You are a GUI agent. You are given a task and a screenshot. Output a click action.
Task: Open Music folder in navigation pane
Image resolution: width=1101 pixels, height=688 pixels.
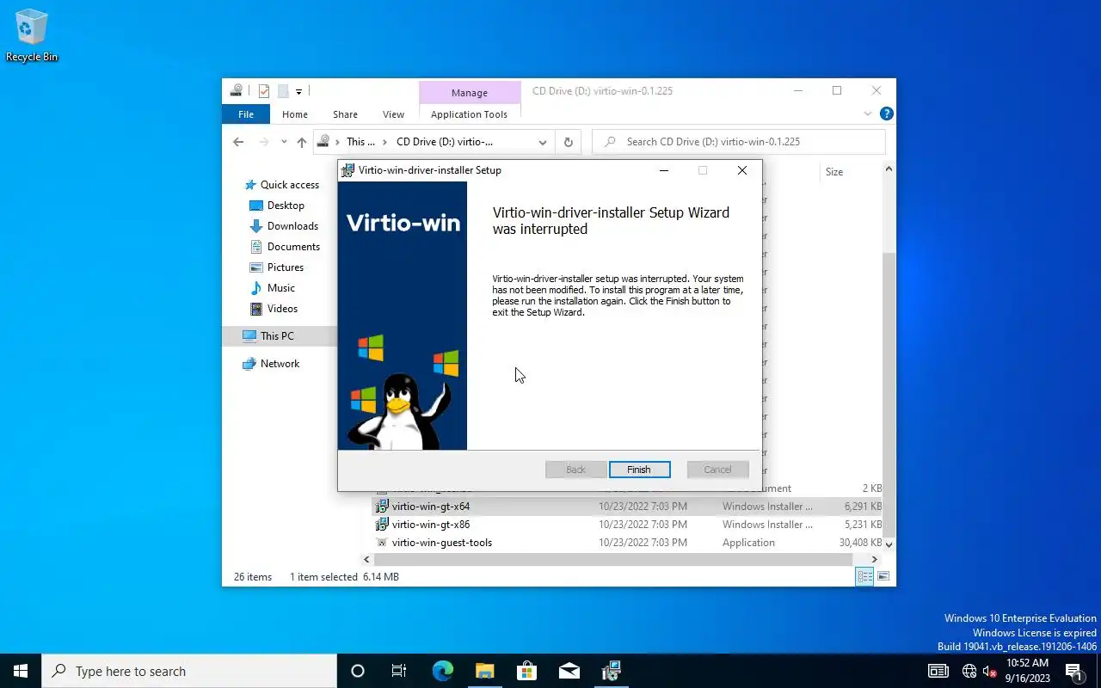(280, 288)
